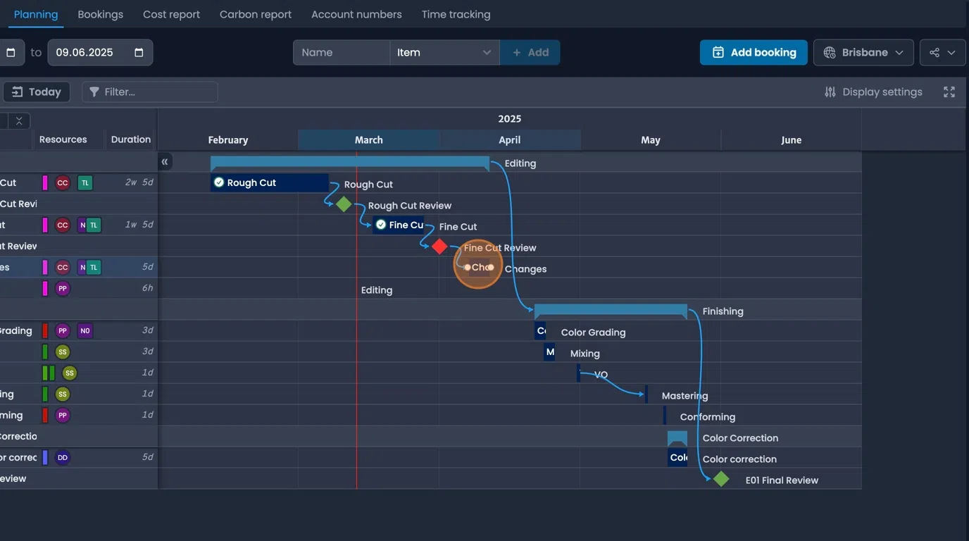Click the Add booking button
The height and width of the screenshot is (541, 969).
coord(754,52)
